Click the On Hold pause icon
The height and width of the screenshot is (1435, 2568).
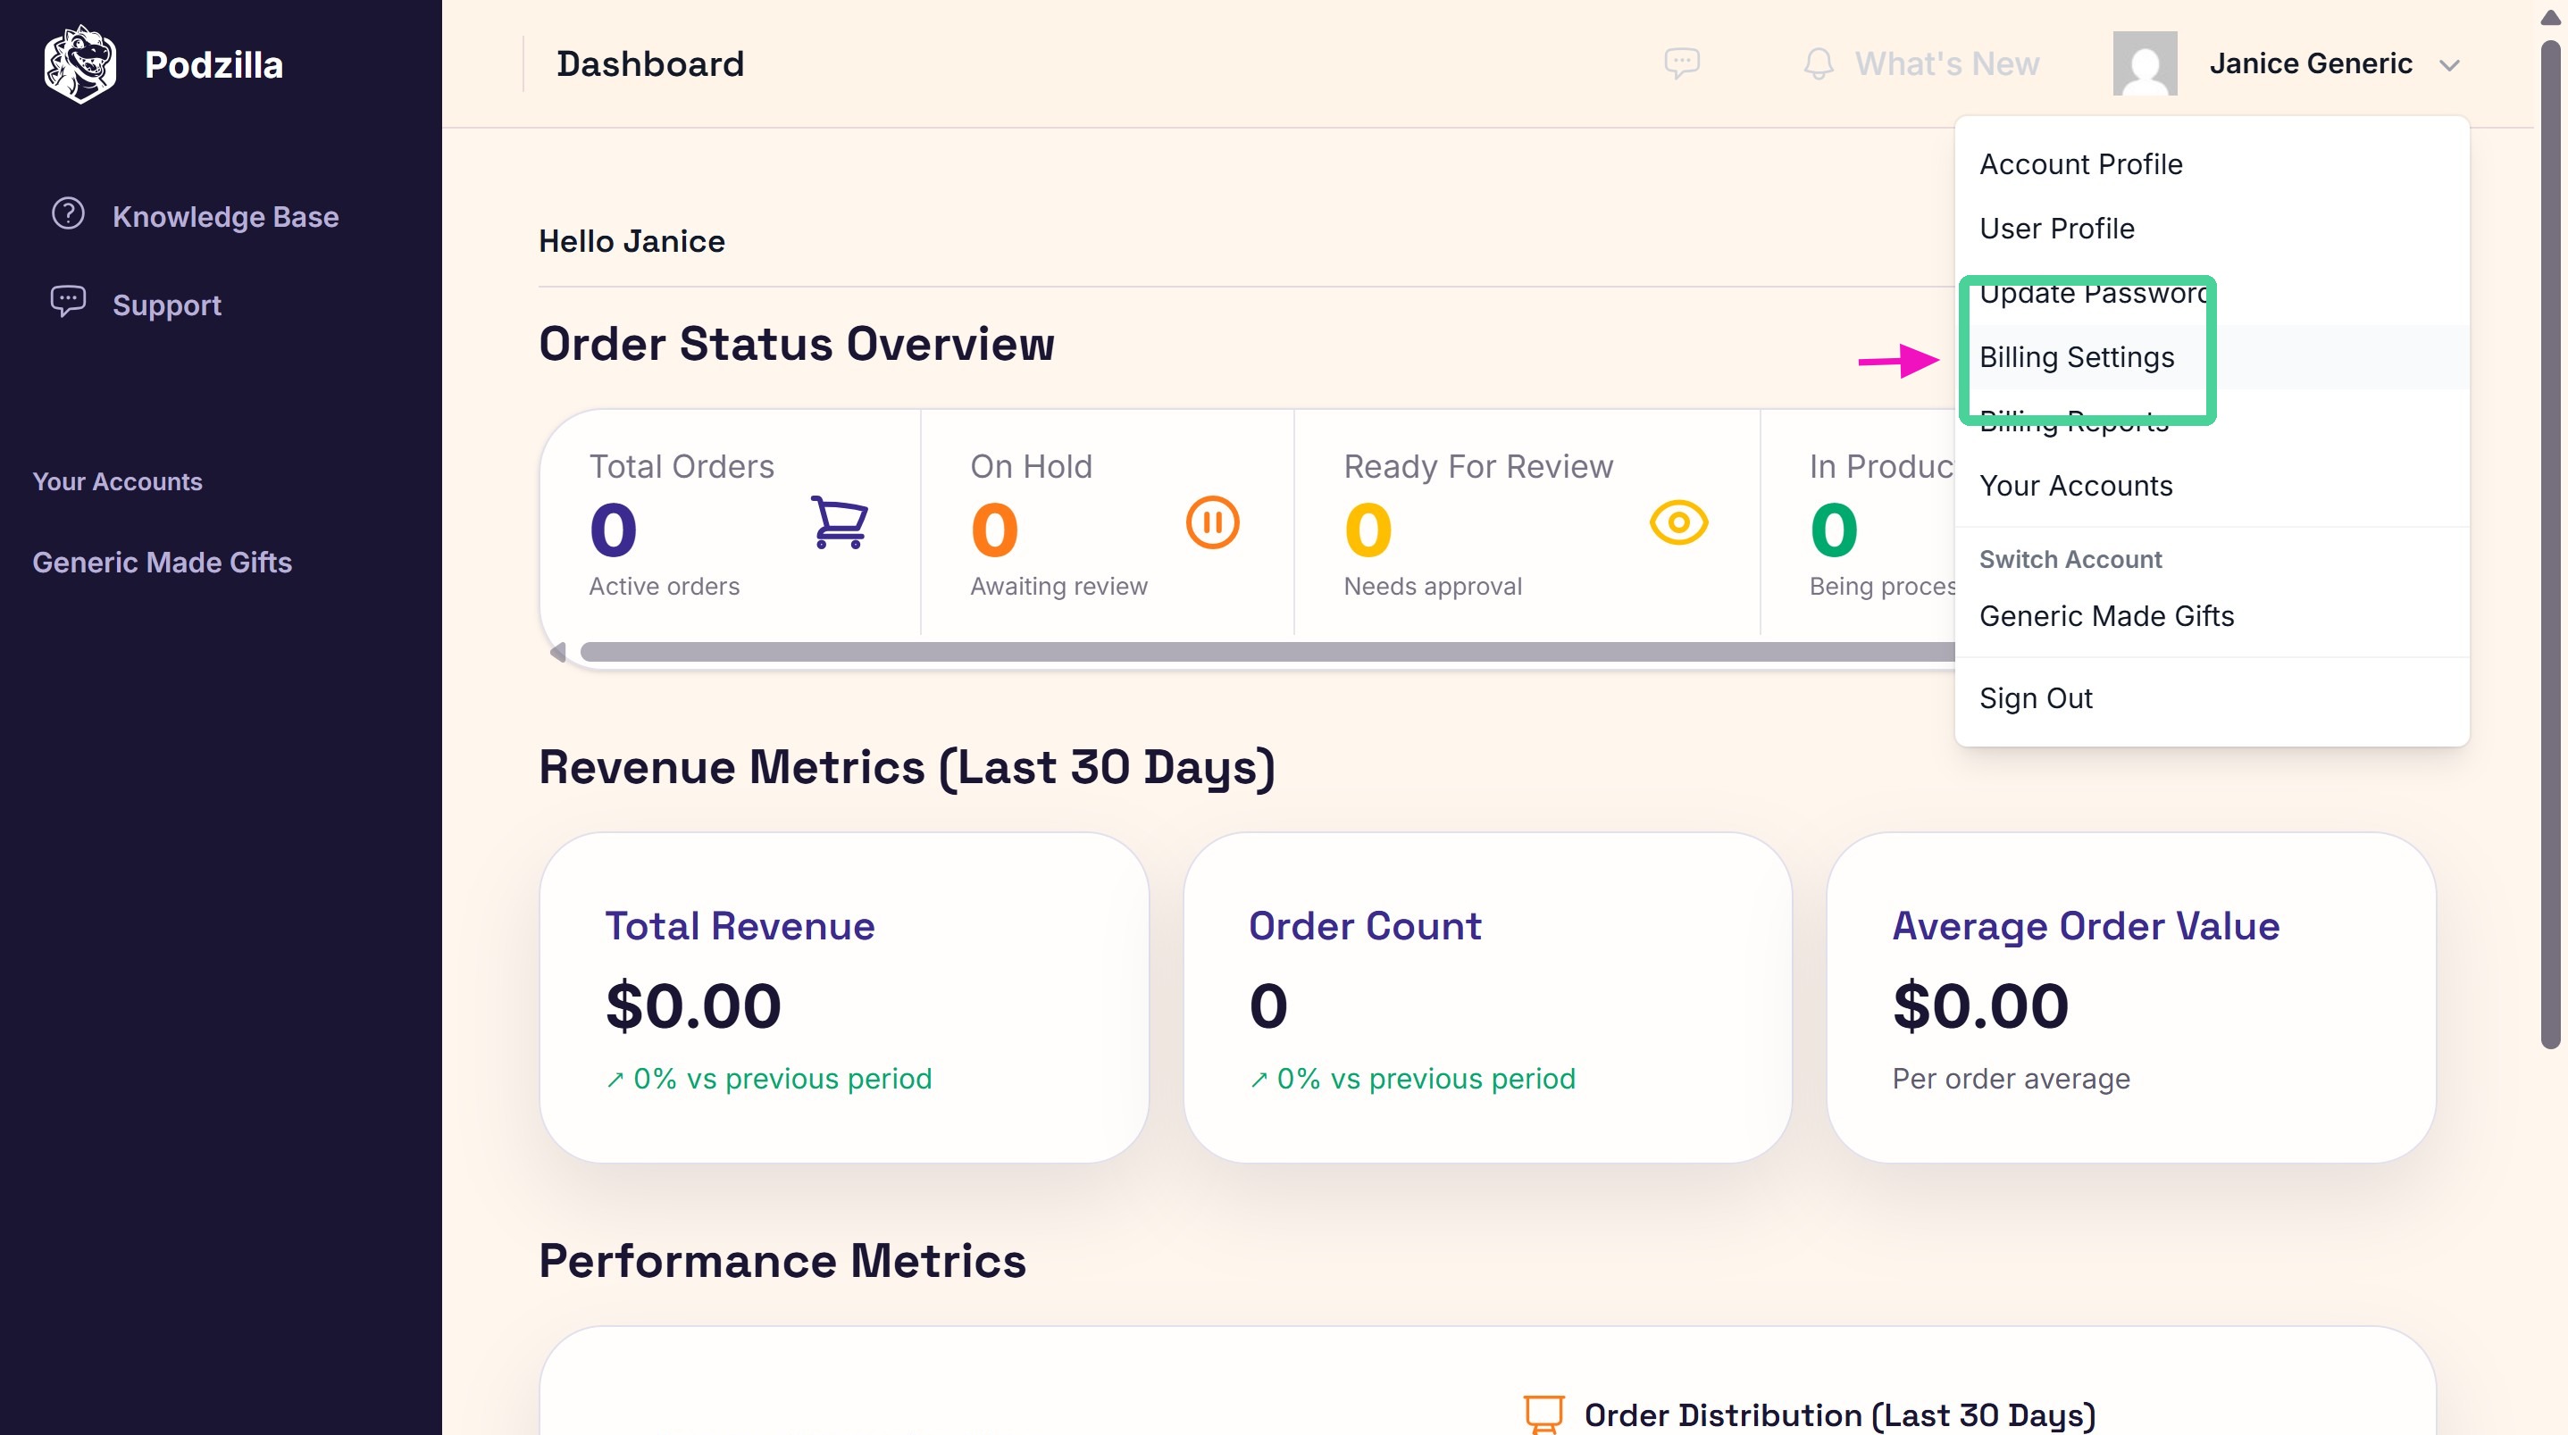tap(1212, 522)
